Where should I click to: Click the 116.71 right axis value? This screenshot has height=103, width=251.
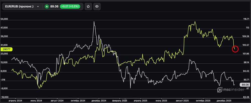246,19
